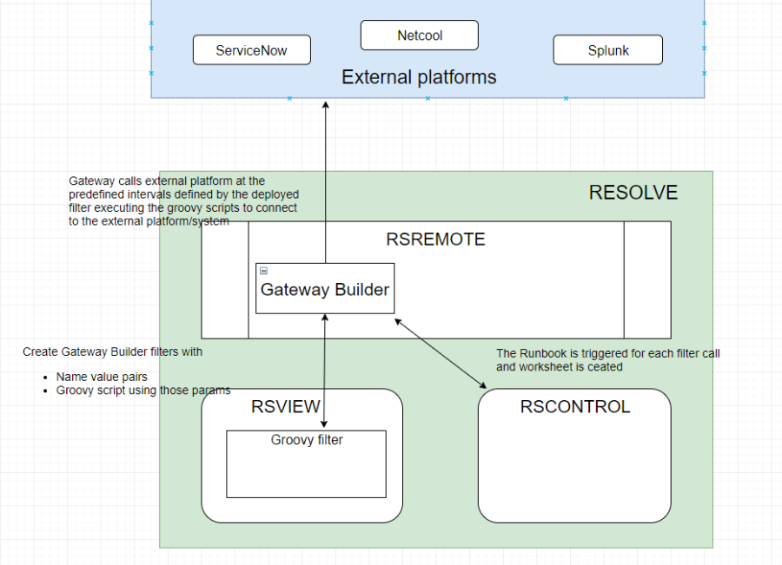Click the External platforms label

419,77
